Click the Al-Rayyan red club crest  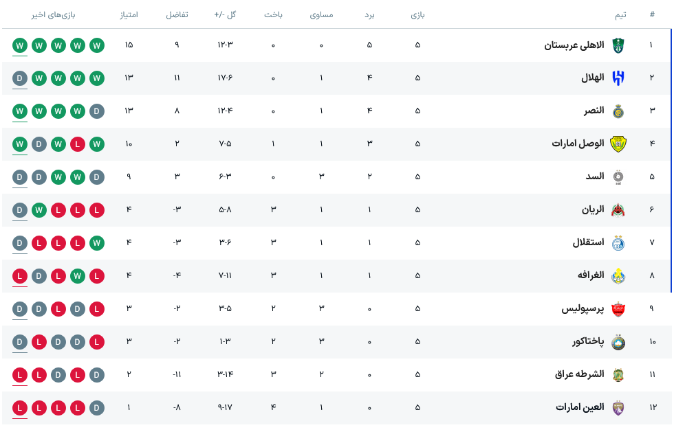click(618, 210)
